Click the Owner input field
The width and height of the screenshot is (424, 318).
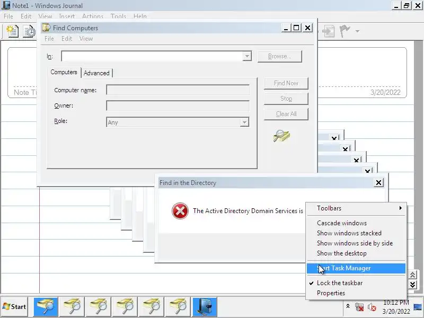pos(178,105)
